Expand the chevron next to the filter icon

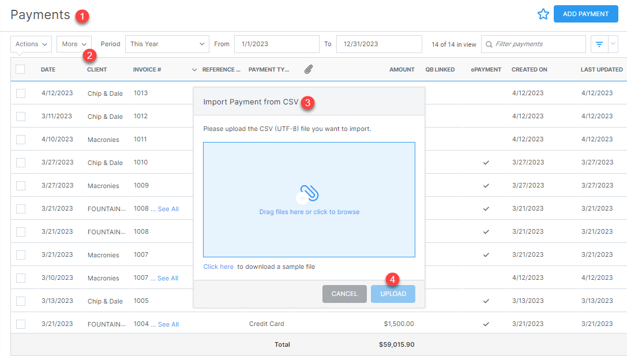point(614,44)
